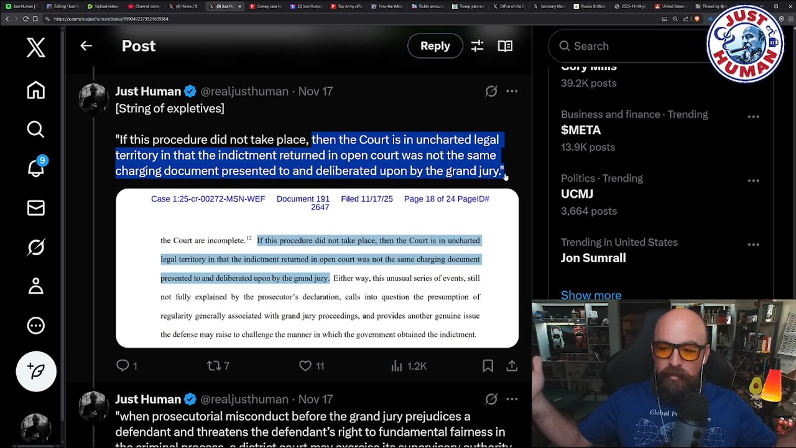Open UCMJ trending topic
The height and width of the screenshot is (448, 796).
pyautogui.click(x=577, y=194)
